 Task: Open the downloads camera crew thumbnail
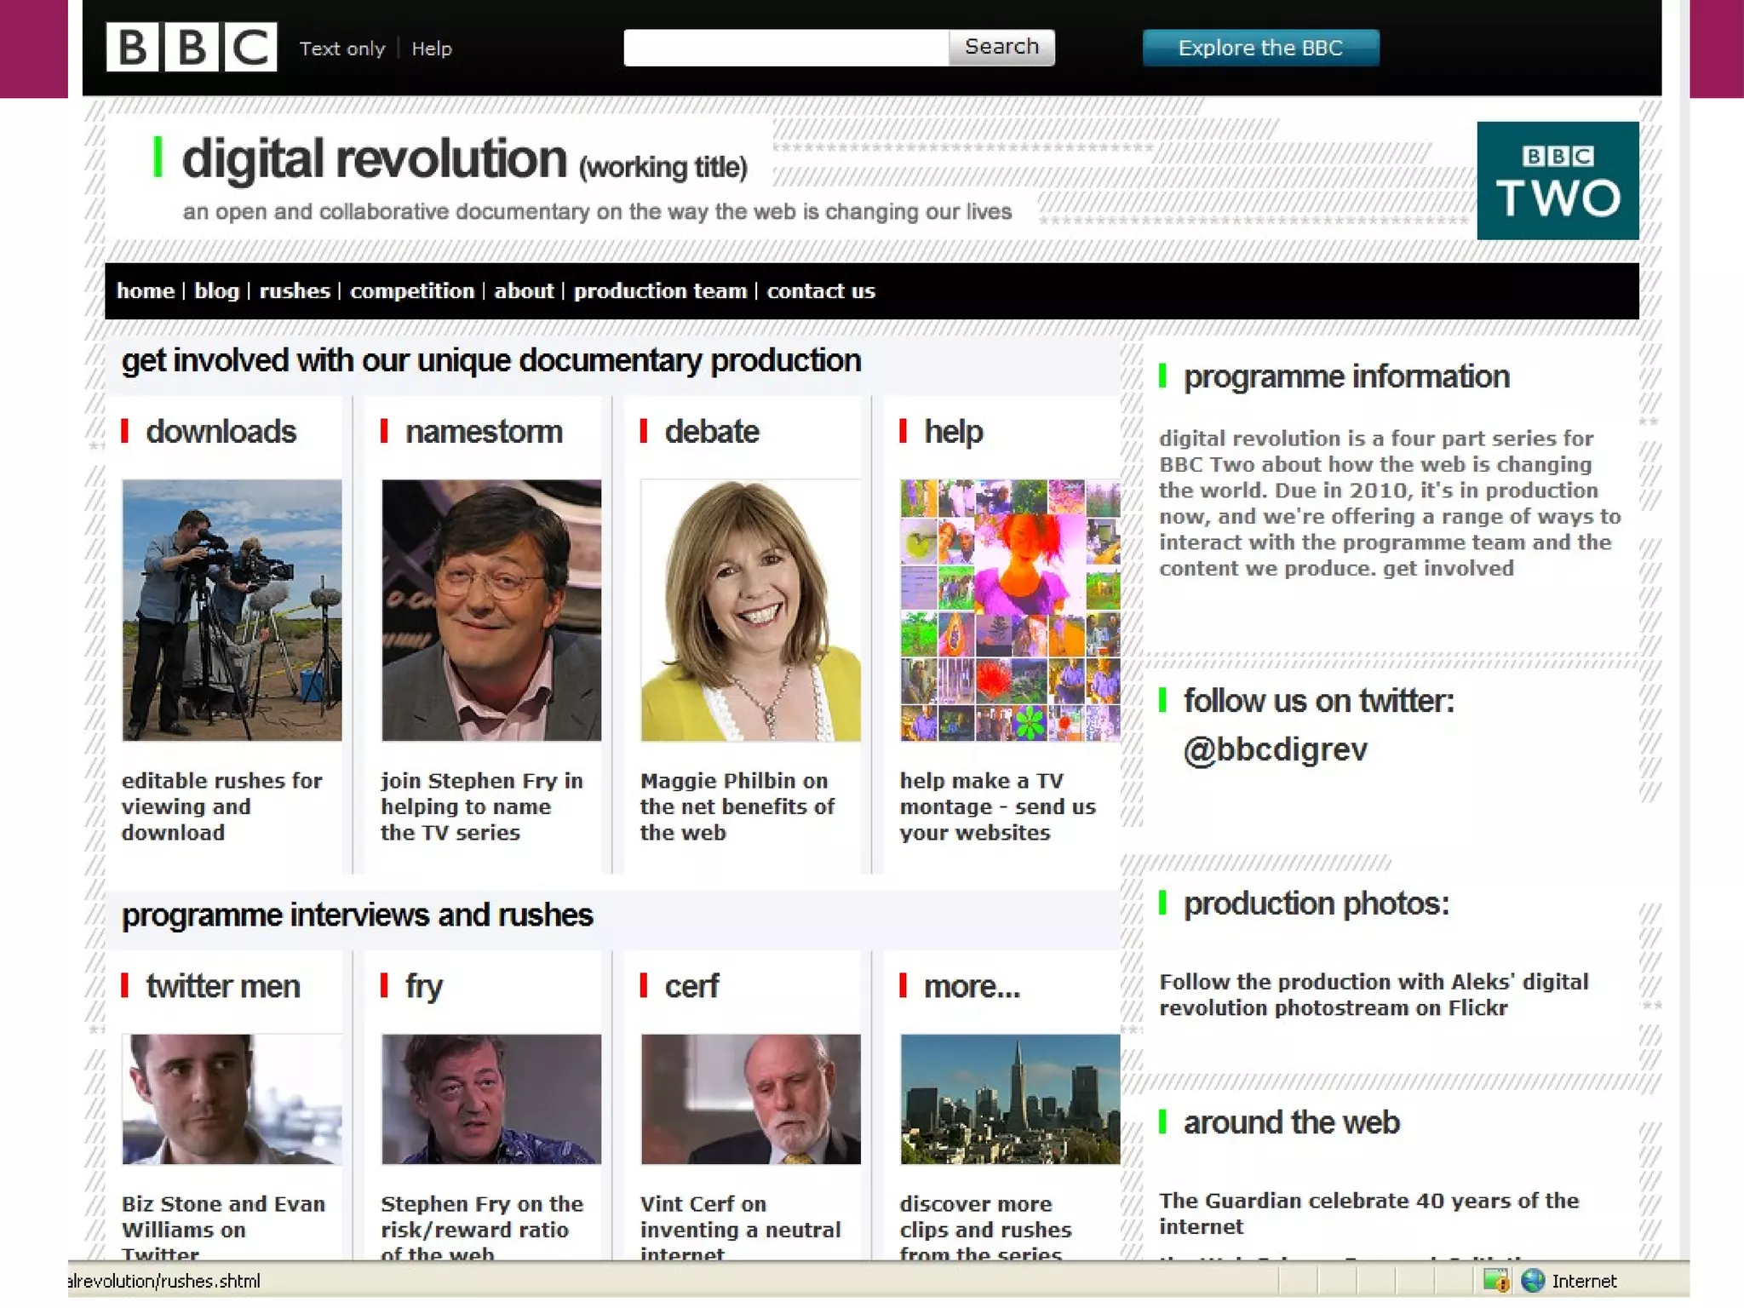[x=231, y=610]
